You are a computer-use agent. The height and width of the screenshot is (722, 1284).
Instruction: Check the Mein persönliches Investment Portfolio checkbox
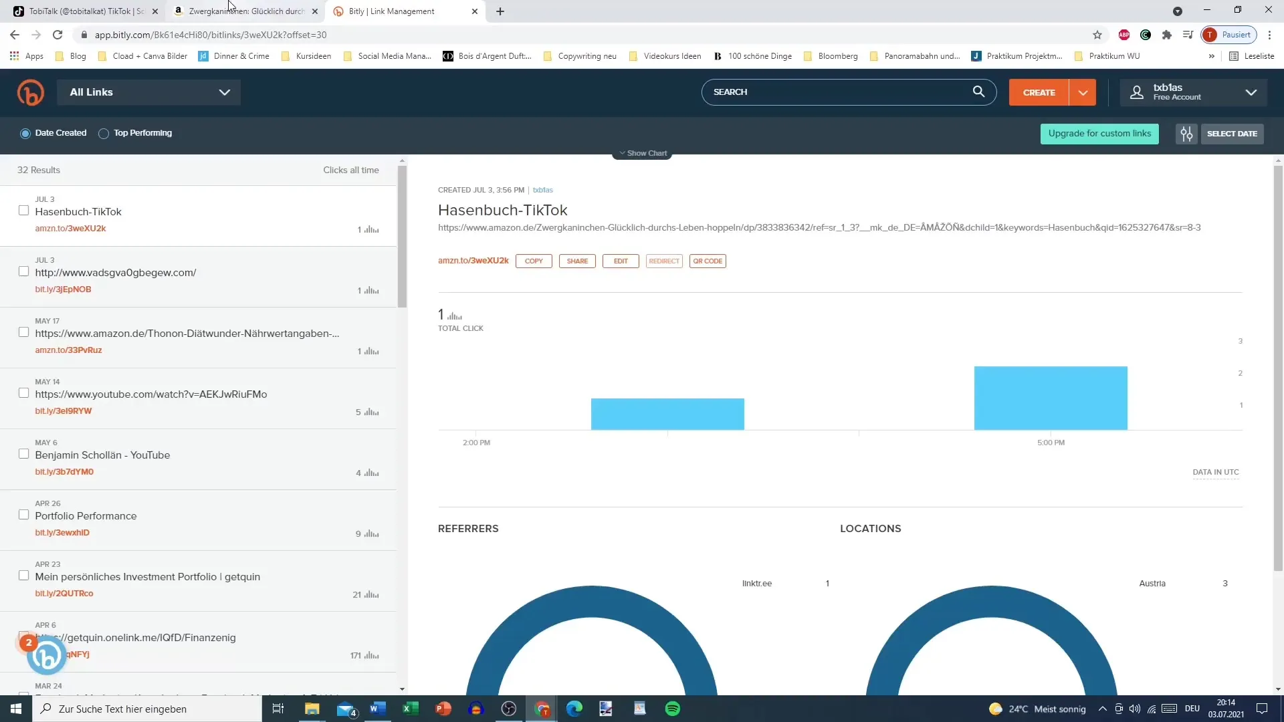coord(23,576)
